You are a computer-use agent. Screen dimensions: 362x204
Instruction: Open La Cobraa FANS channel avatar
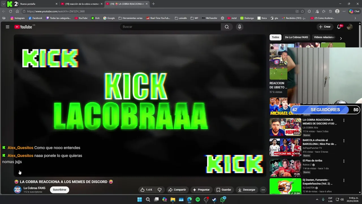pyautogui.click(x=18, y=190)
